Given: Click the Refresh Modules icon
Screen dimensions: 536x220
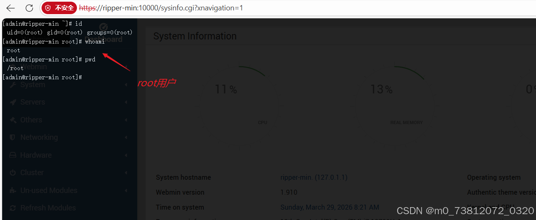Looking at the screenshot, I should 12,208.
